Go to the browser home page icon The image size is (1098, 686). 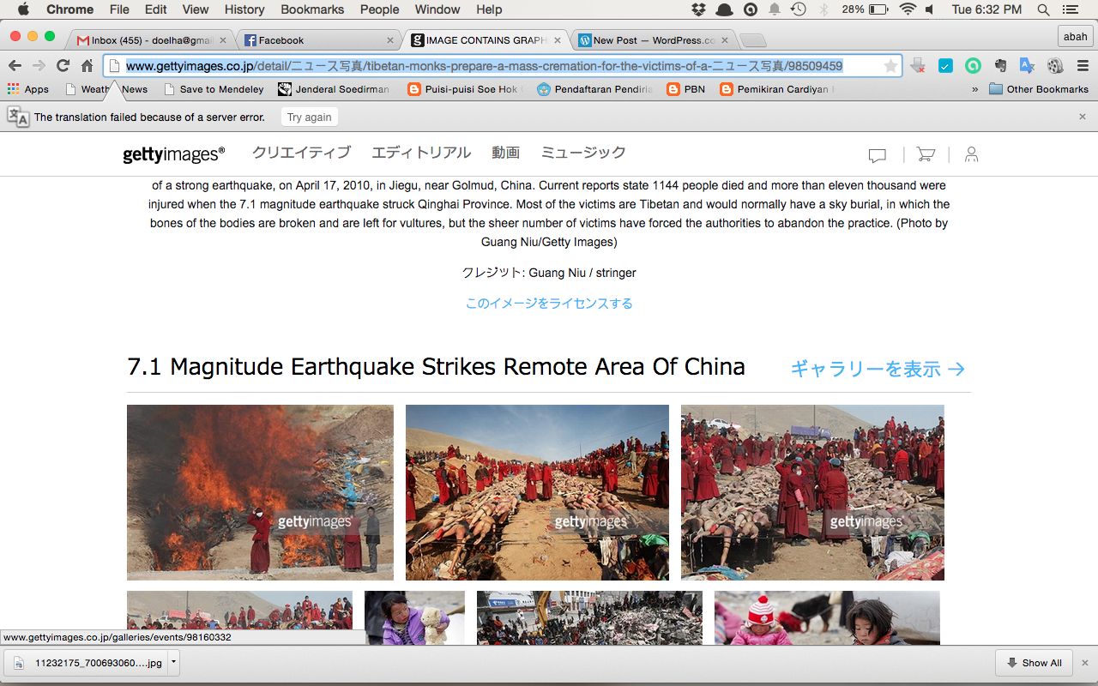[87, 66]
